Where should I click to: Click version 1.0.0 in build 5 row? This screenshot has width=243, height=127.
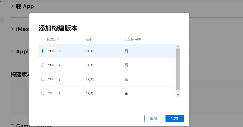[90, 51]
